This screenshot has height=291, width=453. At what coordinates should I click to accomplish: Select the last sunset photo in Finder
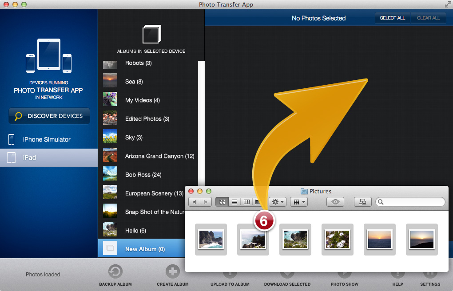pos(422,240)
